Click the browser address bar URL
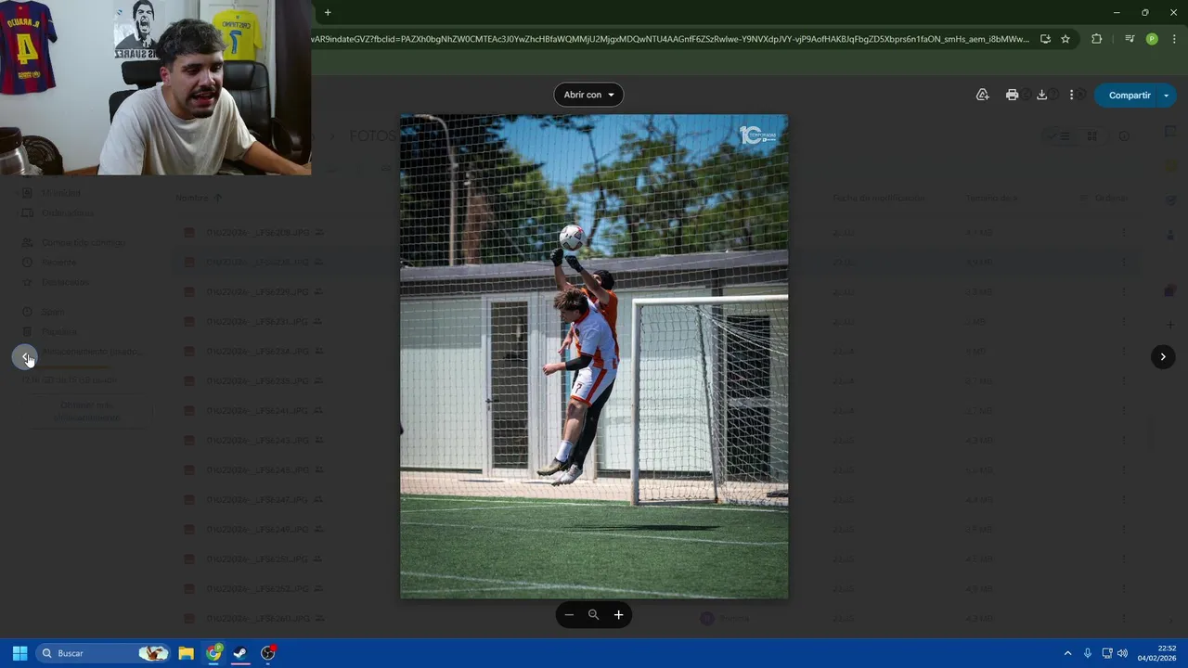Image resolution: width=1188 pixels, height=668 pixels. point(670,39)
